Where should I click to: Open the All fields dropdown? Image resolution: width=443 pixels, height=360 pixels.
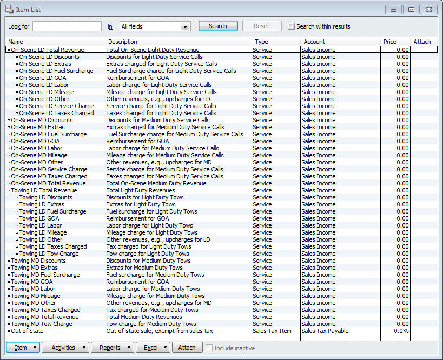[x=155, y=26]
